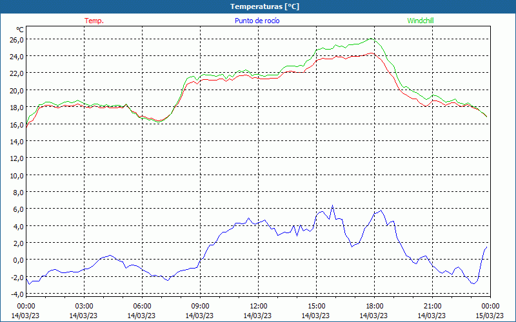
Task: Click the 'Temperaturas [°C]' chart title
Action: [264, 6]
